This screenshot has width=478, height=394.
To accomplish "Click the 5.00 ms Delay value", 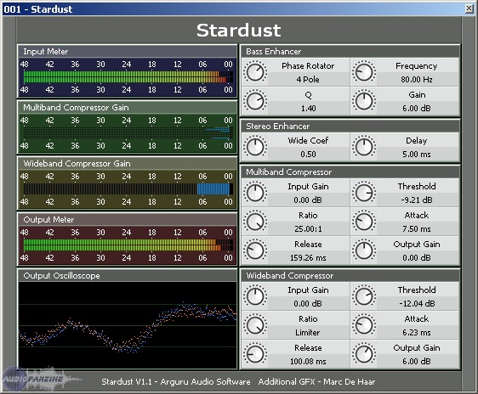I will click(x=417, y=155).
